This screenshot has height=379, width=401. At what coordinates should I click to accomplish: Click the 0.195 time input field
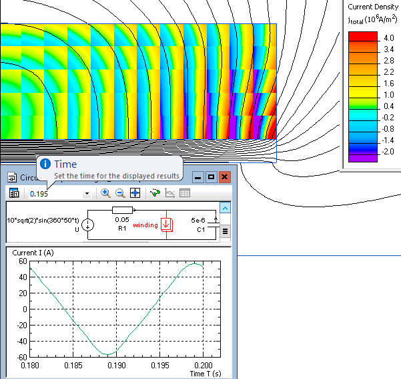56,194
